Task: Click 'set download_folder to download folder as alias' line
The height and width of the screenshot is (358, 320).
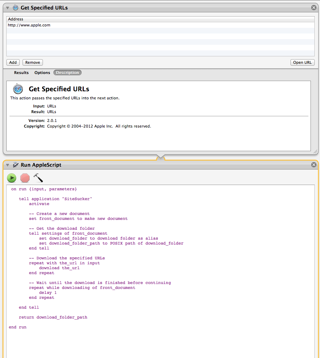Action: 98,238
